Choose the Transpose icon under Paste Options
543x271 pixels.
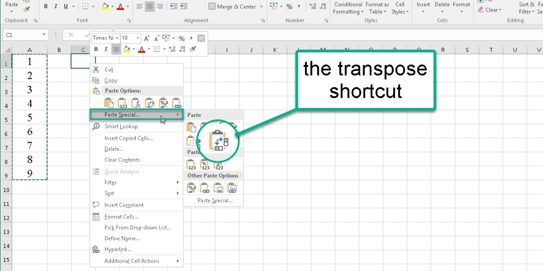tap(150, 103)
